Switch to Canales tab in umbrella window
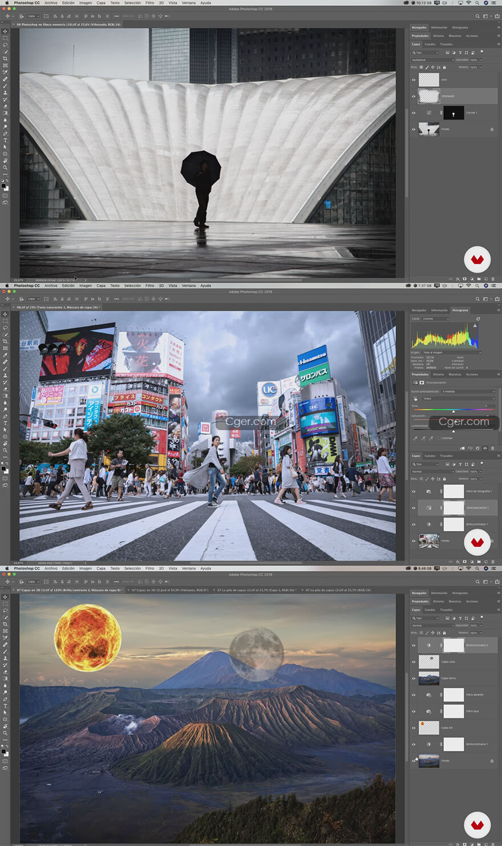 430,44
